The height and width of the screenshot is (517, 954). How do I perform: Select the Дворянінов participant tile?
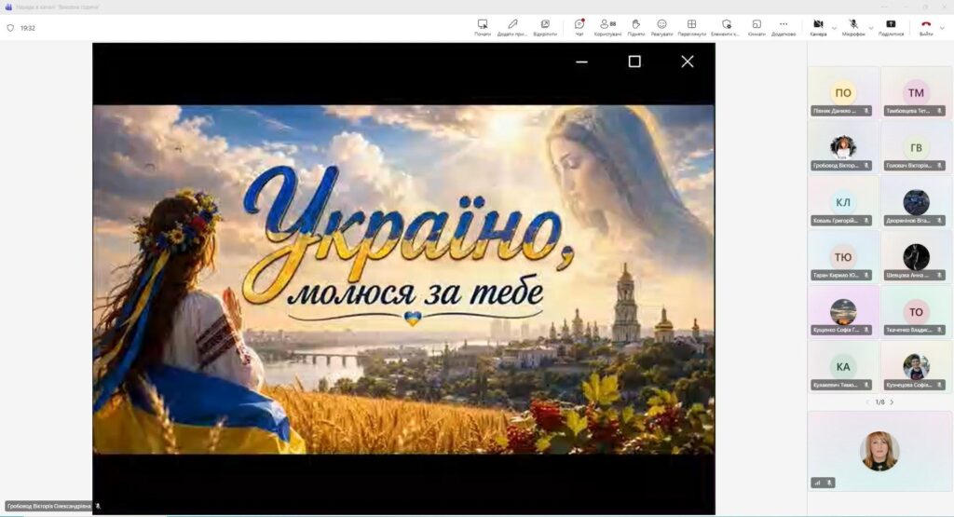click(916, 201)
